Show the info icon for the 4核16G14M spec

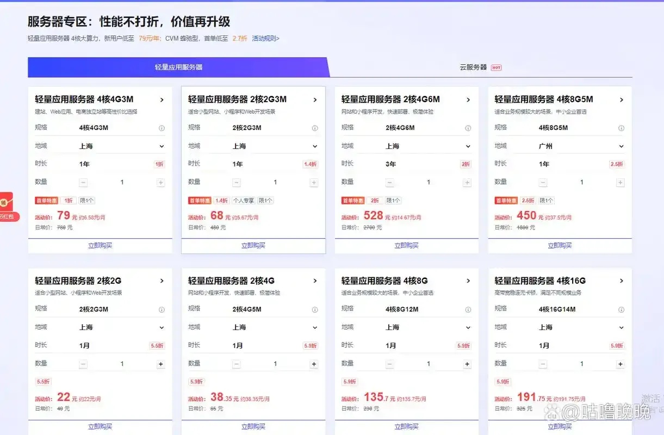pos(622,310)
